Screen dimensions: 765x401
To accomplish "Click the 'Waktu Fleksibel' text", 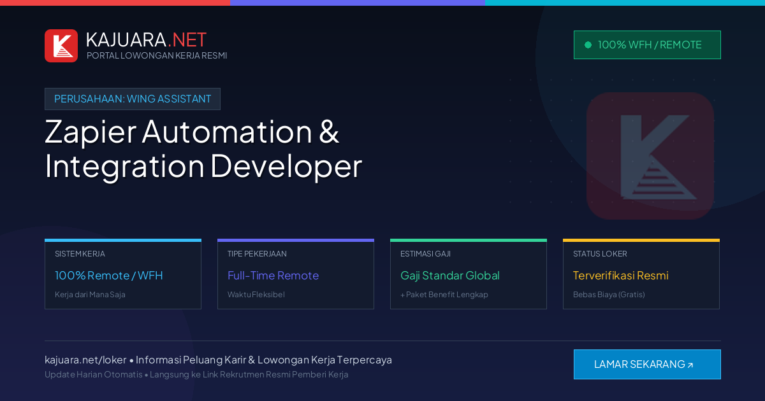I will click(x=256, y=295).
